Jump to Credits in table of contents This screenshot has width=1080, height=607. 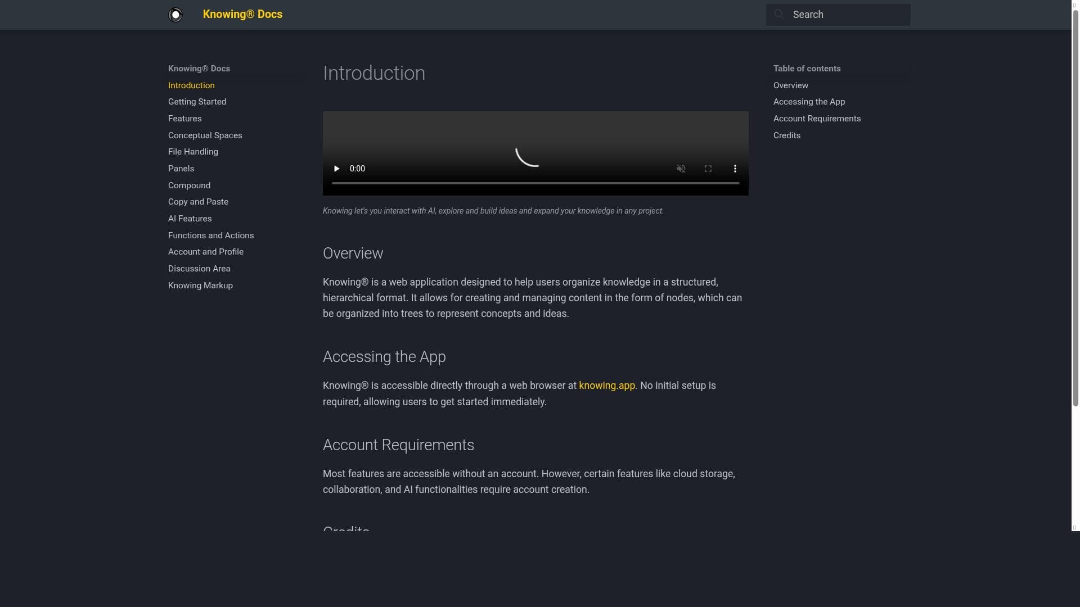(x=786, y=135)
